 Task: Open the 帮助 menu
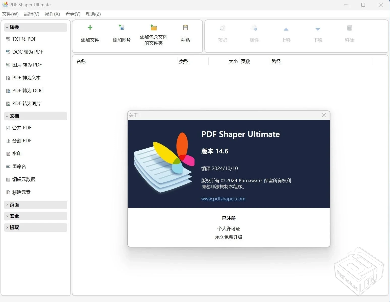[93, 14]
